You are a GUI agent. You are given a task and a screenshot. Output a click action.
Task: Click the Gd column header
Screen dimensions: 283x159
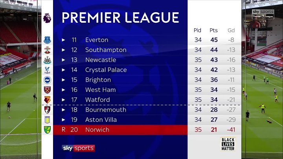tap(231, 30)
